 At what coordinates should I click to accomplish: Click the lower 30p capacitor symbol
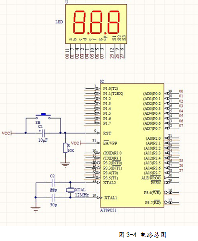pos(53,198)
